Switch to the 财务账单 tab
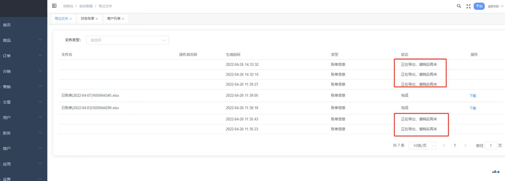Viewport: 505px width, 181px height. click(87, 18)
